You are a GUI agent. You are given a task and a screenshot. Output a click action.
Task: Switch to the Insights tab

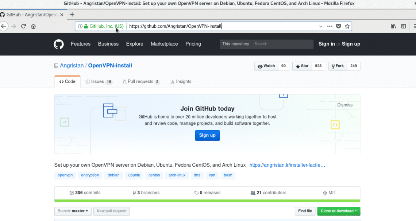[x=180, y=82]
